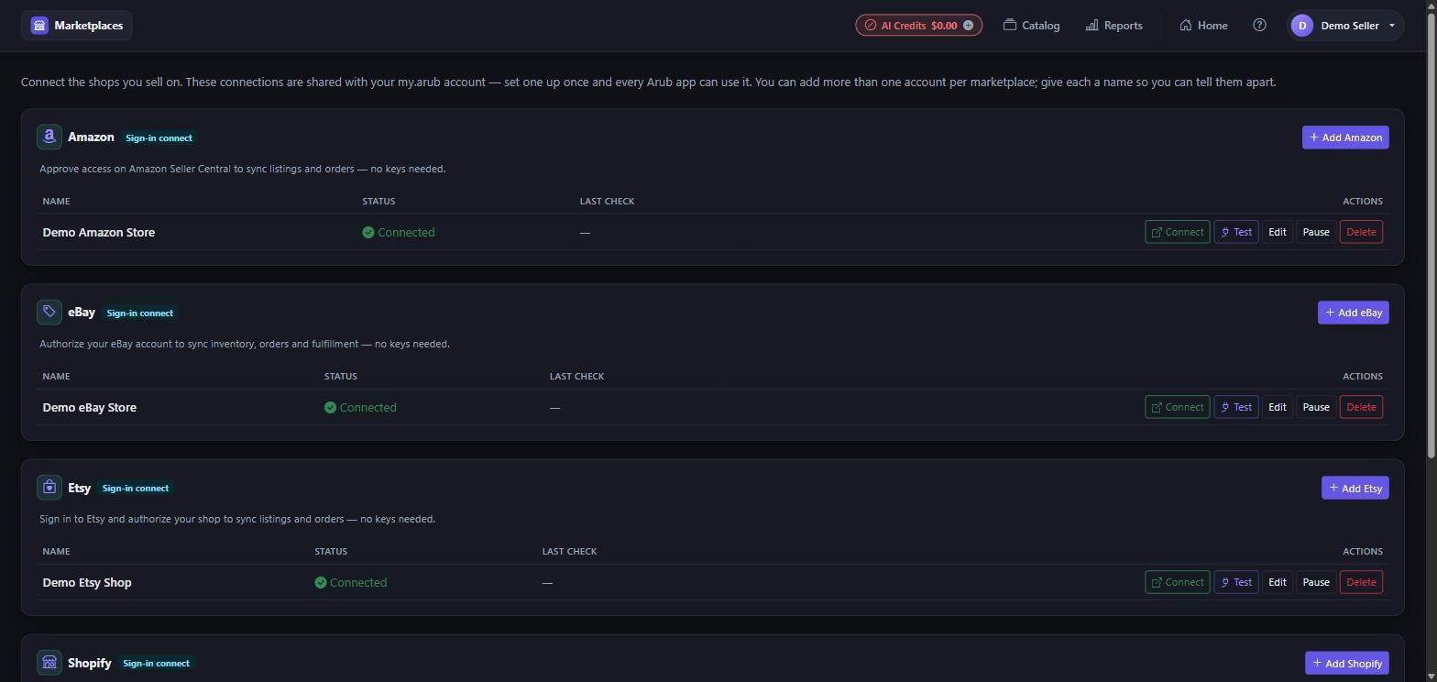Pause the Demo Amazon Store
This screenshot has height=682, width=1437.
coord(1316,232)
